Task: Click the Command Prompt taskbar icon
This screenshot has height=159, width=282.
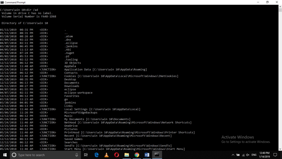Action: tap(157, 155)
